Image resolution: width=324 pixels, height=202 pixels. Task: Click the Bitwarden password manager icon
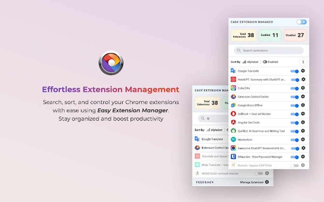(233, 156)
